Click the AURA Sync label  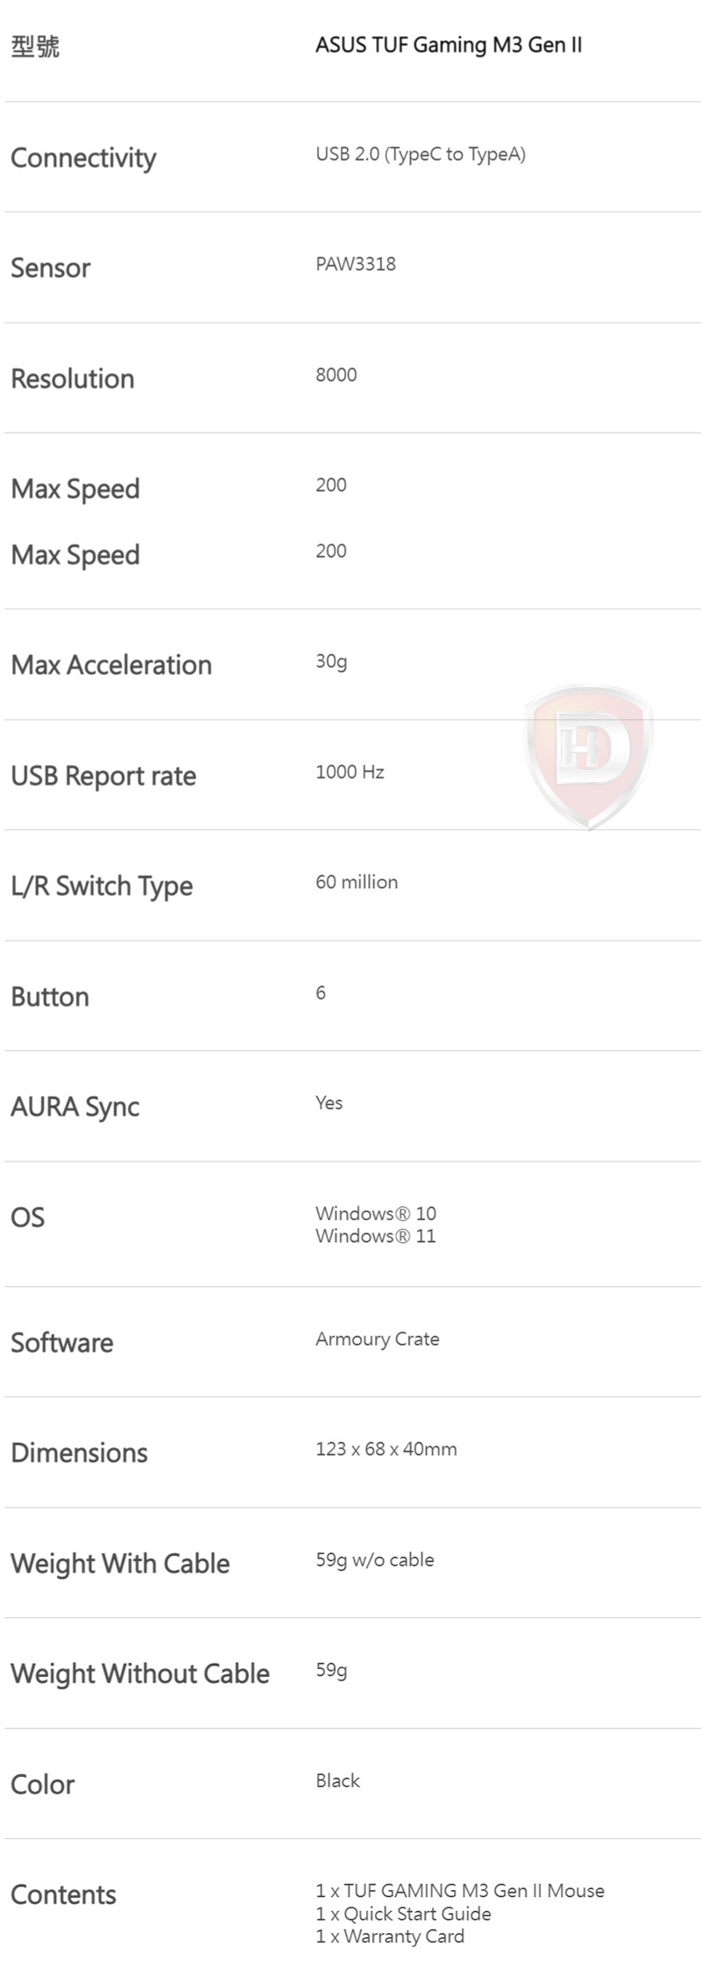click(75, 1107)
